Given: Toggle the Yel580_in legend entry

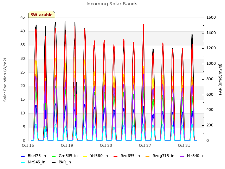Looking at the screenshot, I should (x=96, y=156).
